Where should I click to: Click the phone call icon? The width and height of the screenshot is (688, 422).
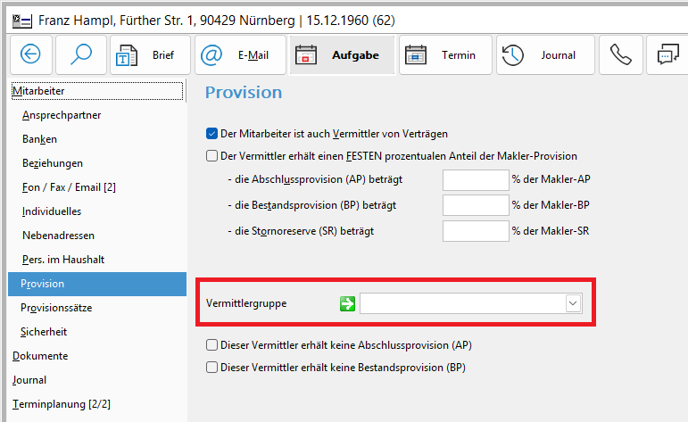(x=620, y=55)
